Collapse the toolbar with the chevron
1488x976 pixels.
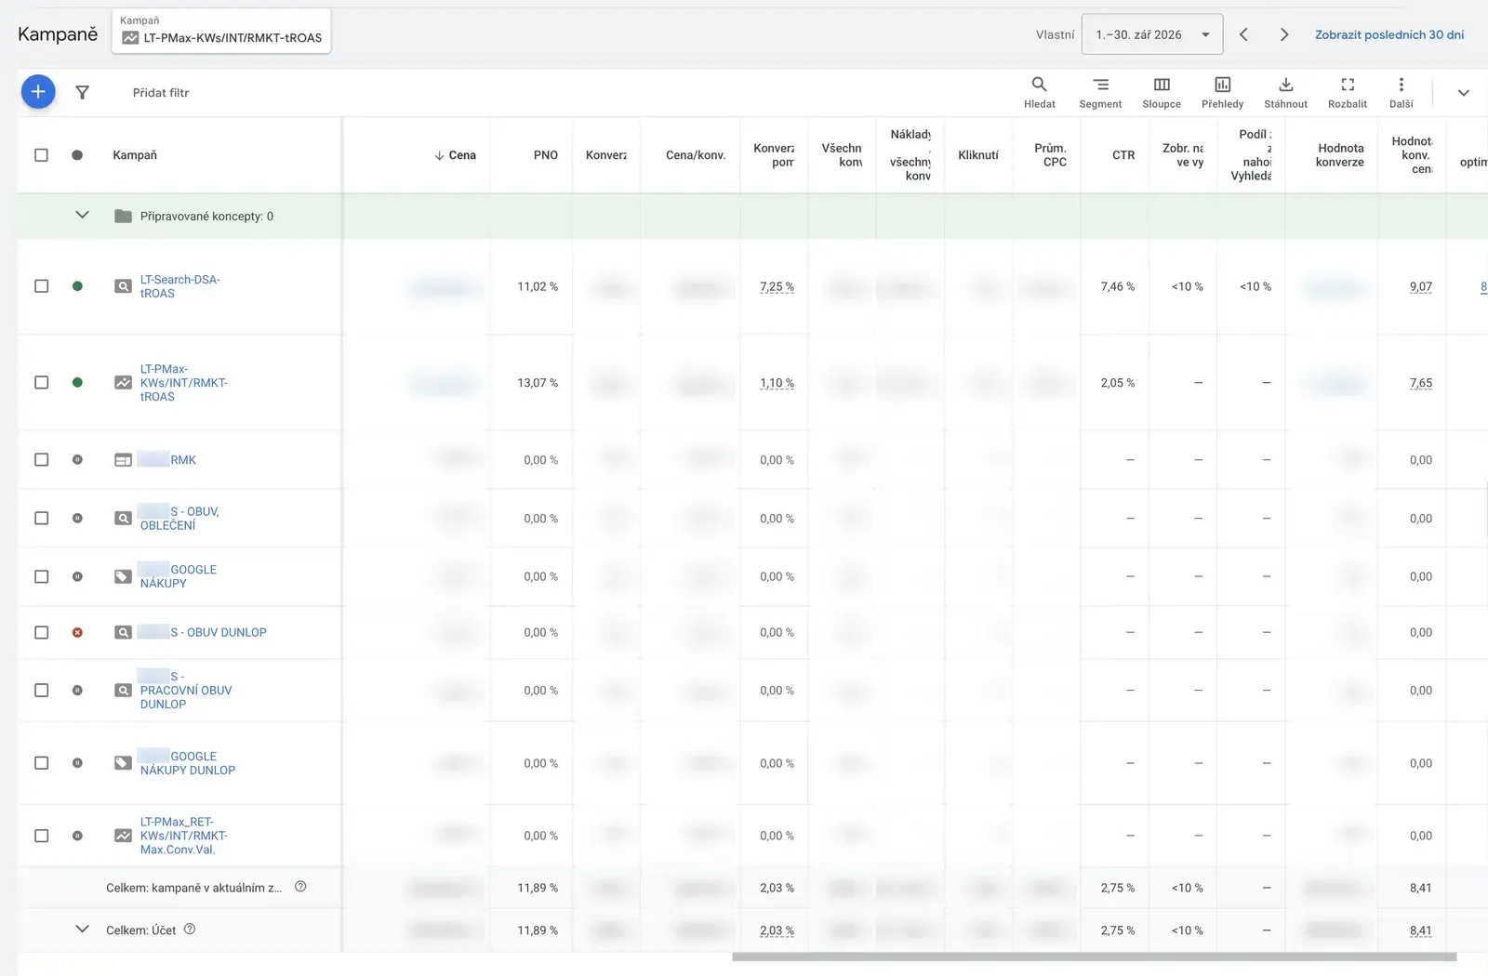1463,92
